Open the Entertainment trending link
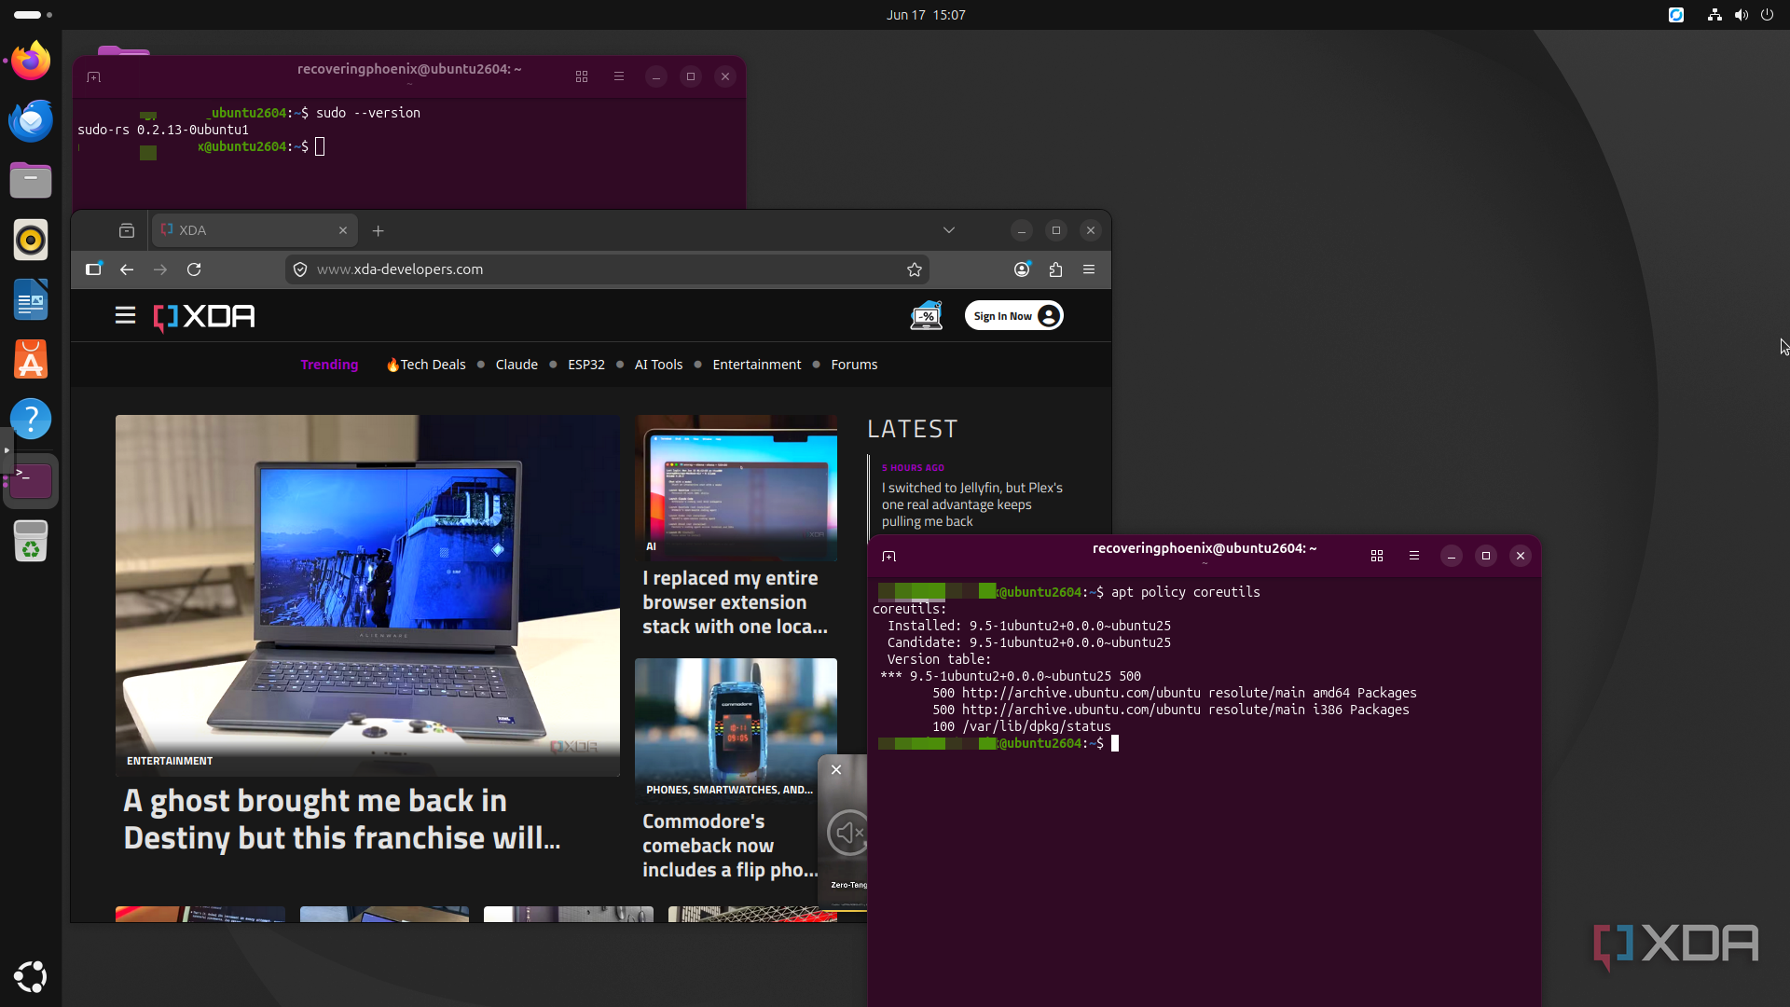This screenshot has width=1790, height=1007. coord(756,365)
